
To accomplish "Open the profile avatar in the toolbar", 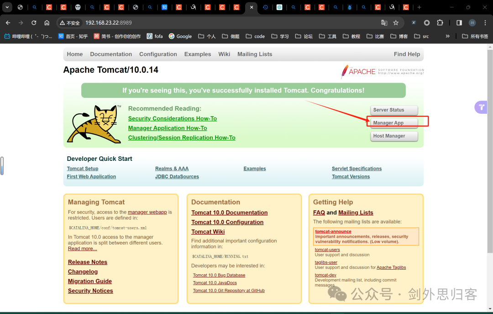I will (472, 23).
